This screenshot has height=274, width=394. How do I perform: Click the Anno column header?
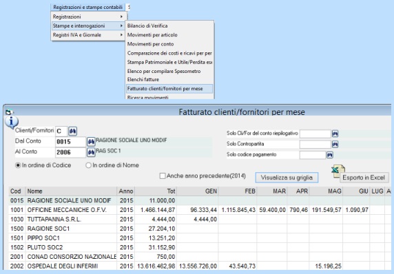126,191
